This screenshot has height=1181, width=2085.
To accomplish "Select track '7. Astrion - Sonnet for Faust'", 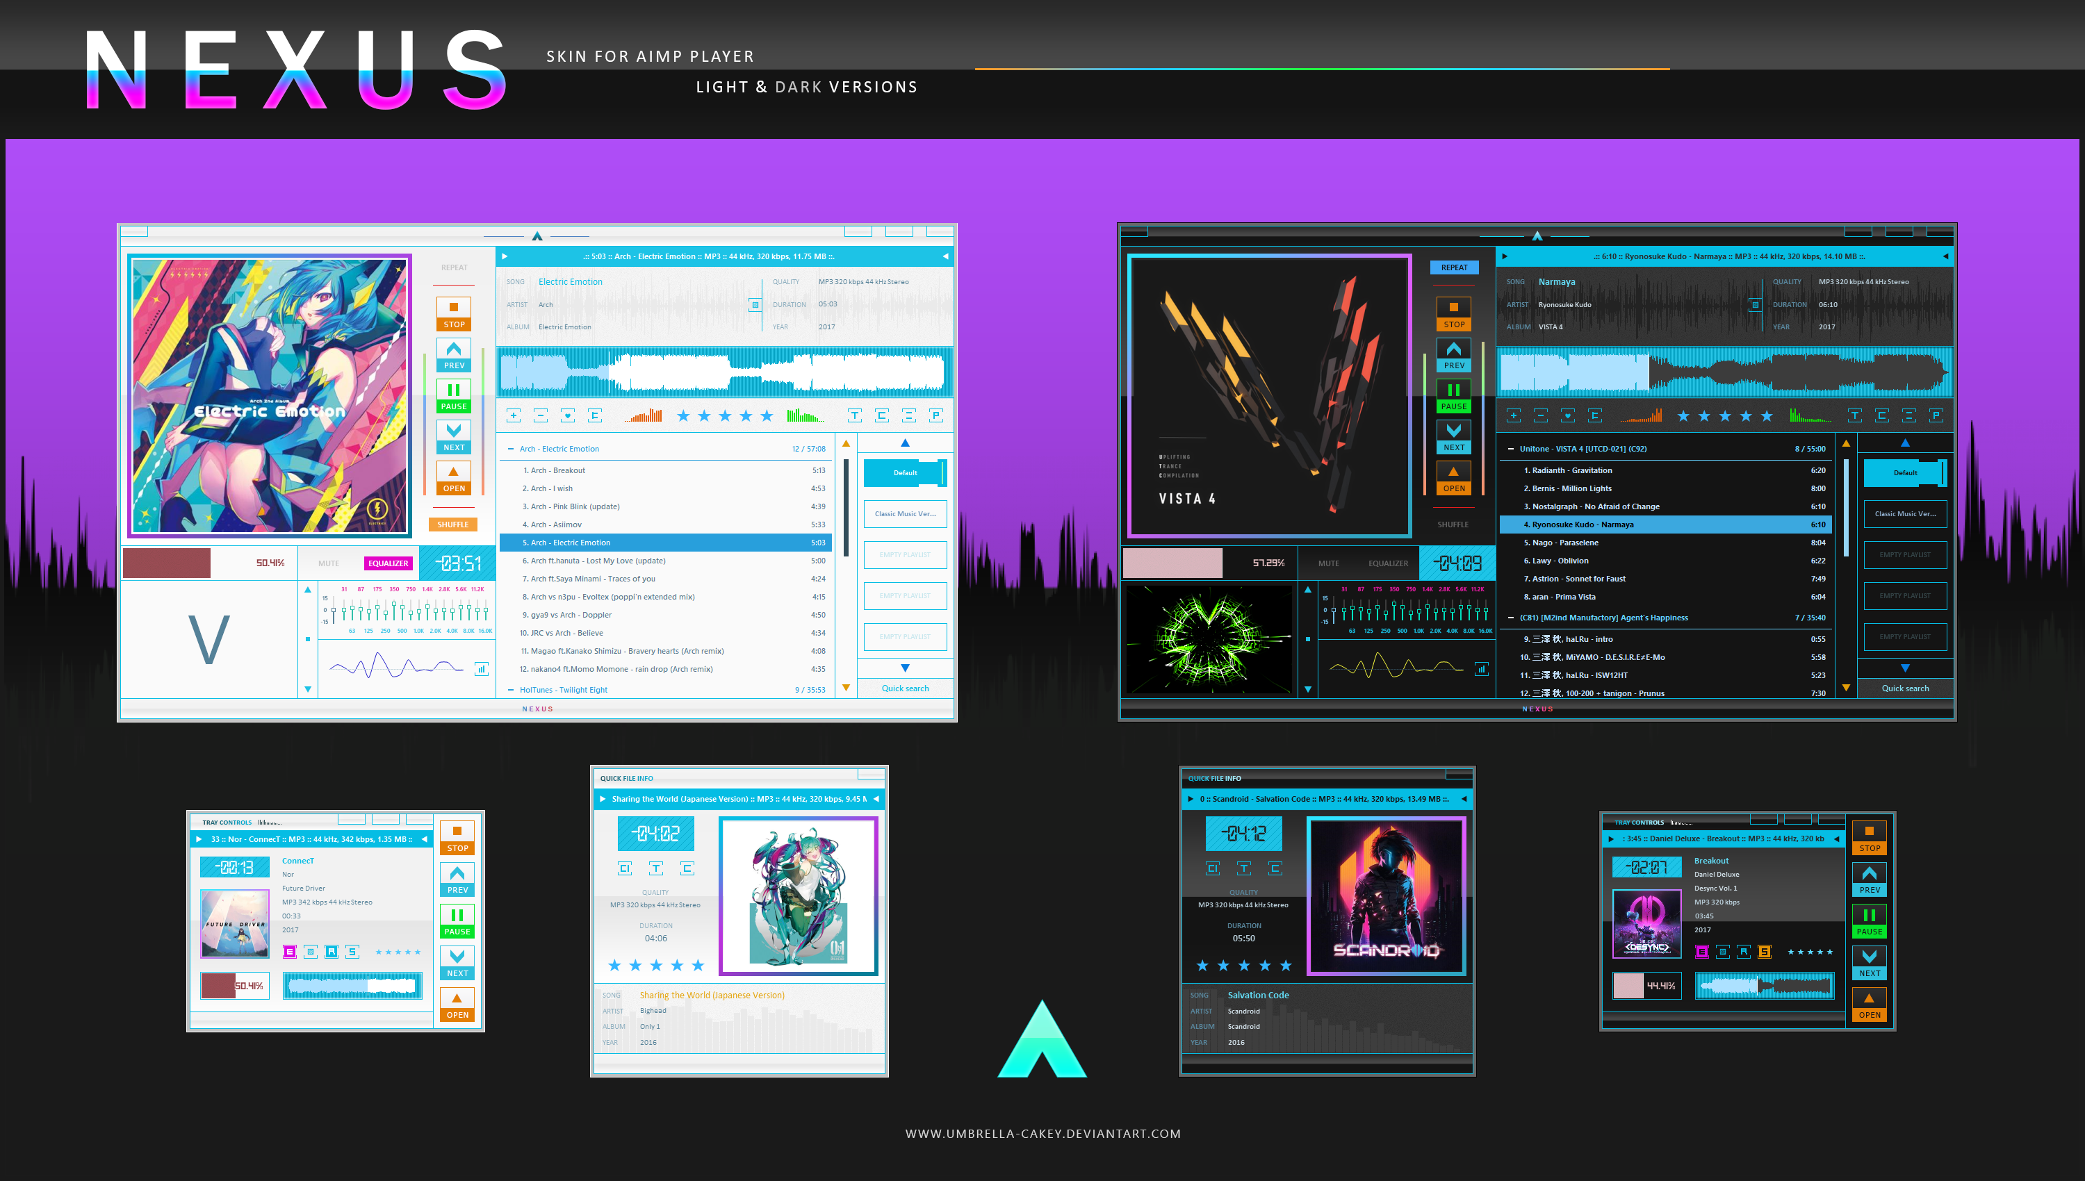I will tap(1574, 579).
